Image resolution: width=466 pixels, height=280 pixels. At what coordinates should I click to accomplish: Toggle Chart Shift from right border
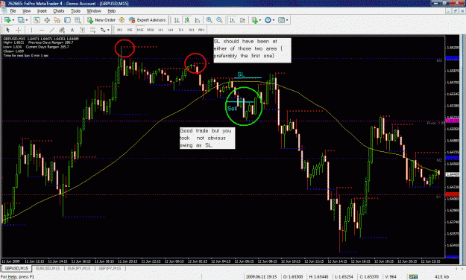[x=242, y=20]
